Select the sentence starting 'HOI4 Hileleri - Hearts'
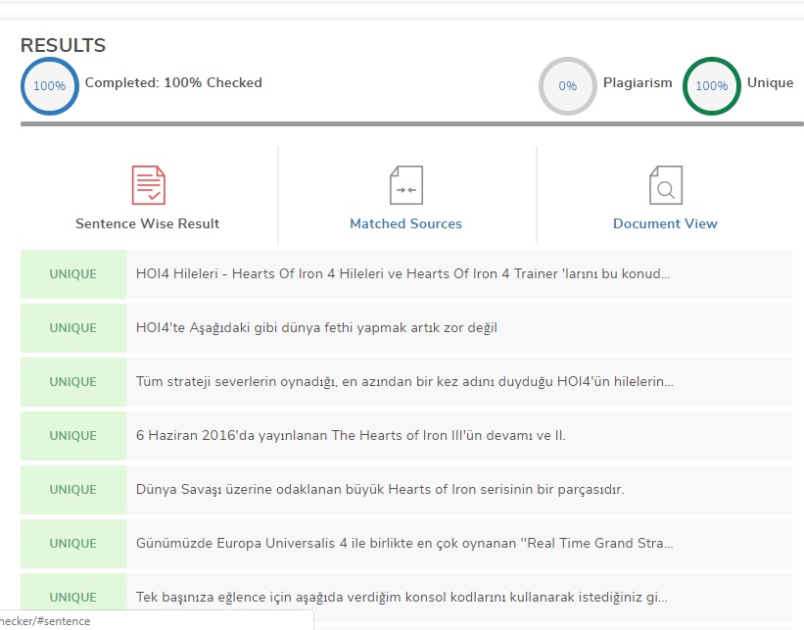Image resolution: width=804 pixels, height=630 pixels. tap(402, 274)
